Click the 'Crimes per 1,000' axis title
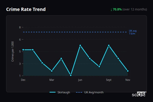 (x=12, y=52)
